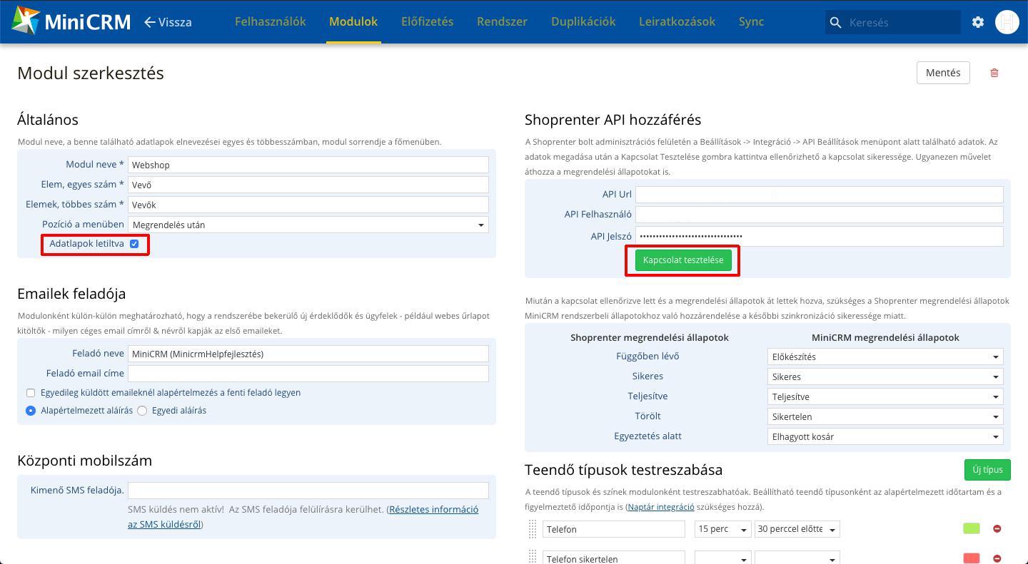Switch to Rendszer tab
This screenshot has height=564, width=1028.
[x=502, y=21]
